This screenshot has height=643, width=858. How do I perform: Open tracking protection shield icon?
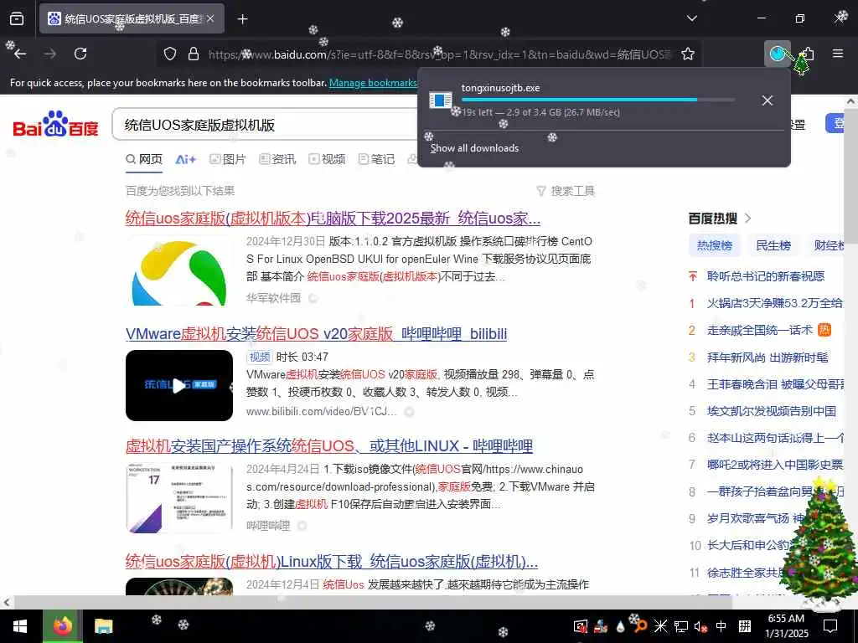click(170, 54)
